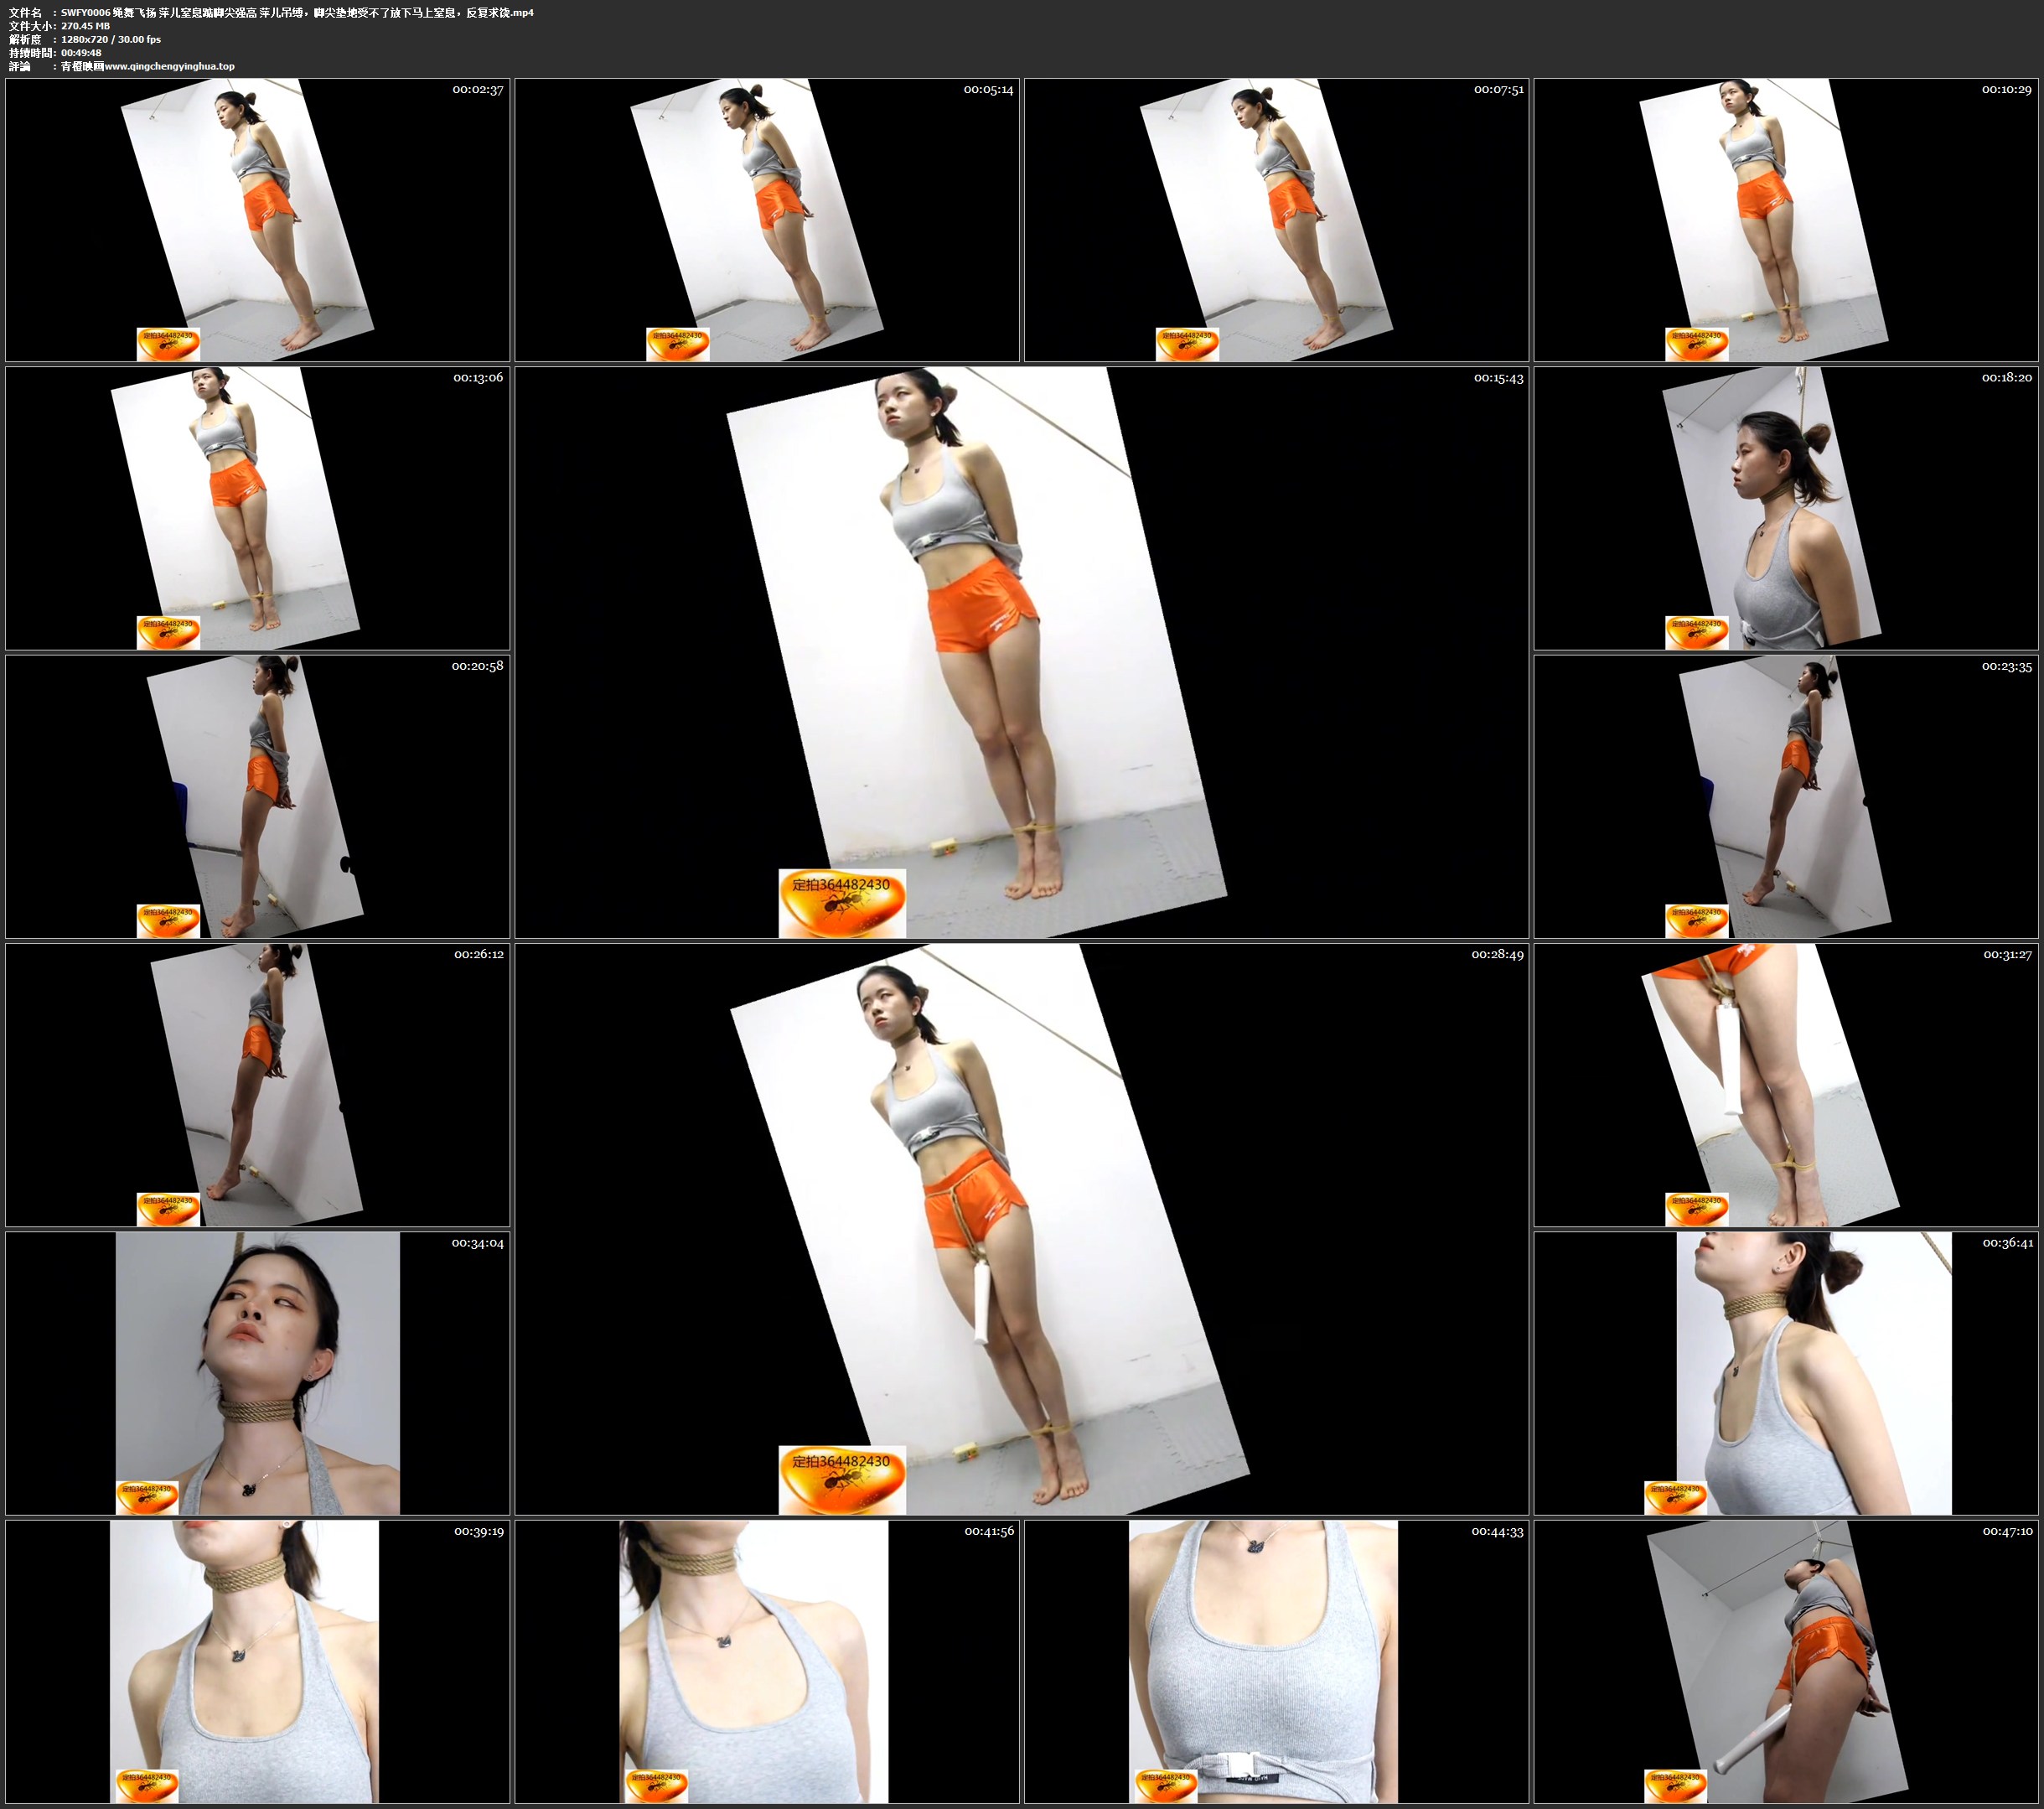Select the large frame at 00:15:43
The image size is (2044, 1809).
tap(1021, 652)
